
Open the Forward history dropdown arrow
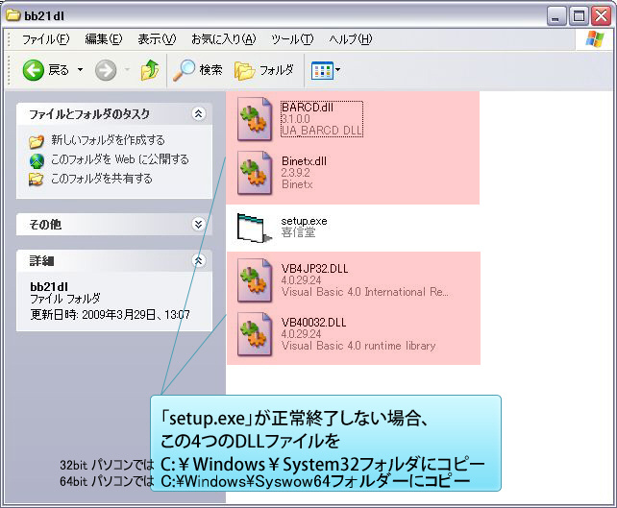[127, 70]
